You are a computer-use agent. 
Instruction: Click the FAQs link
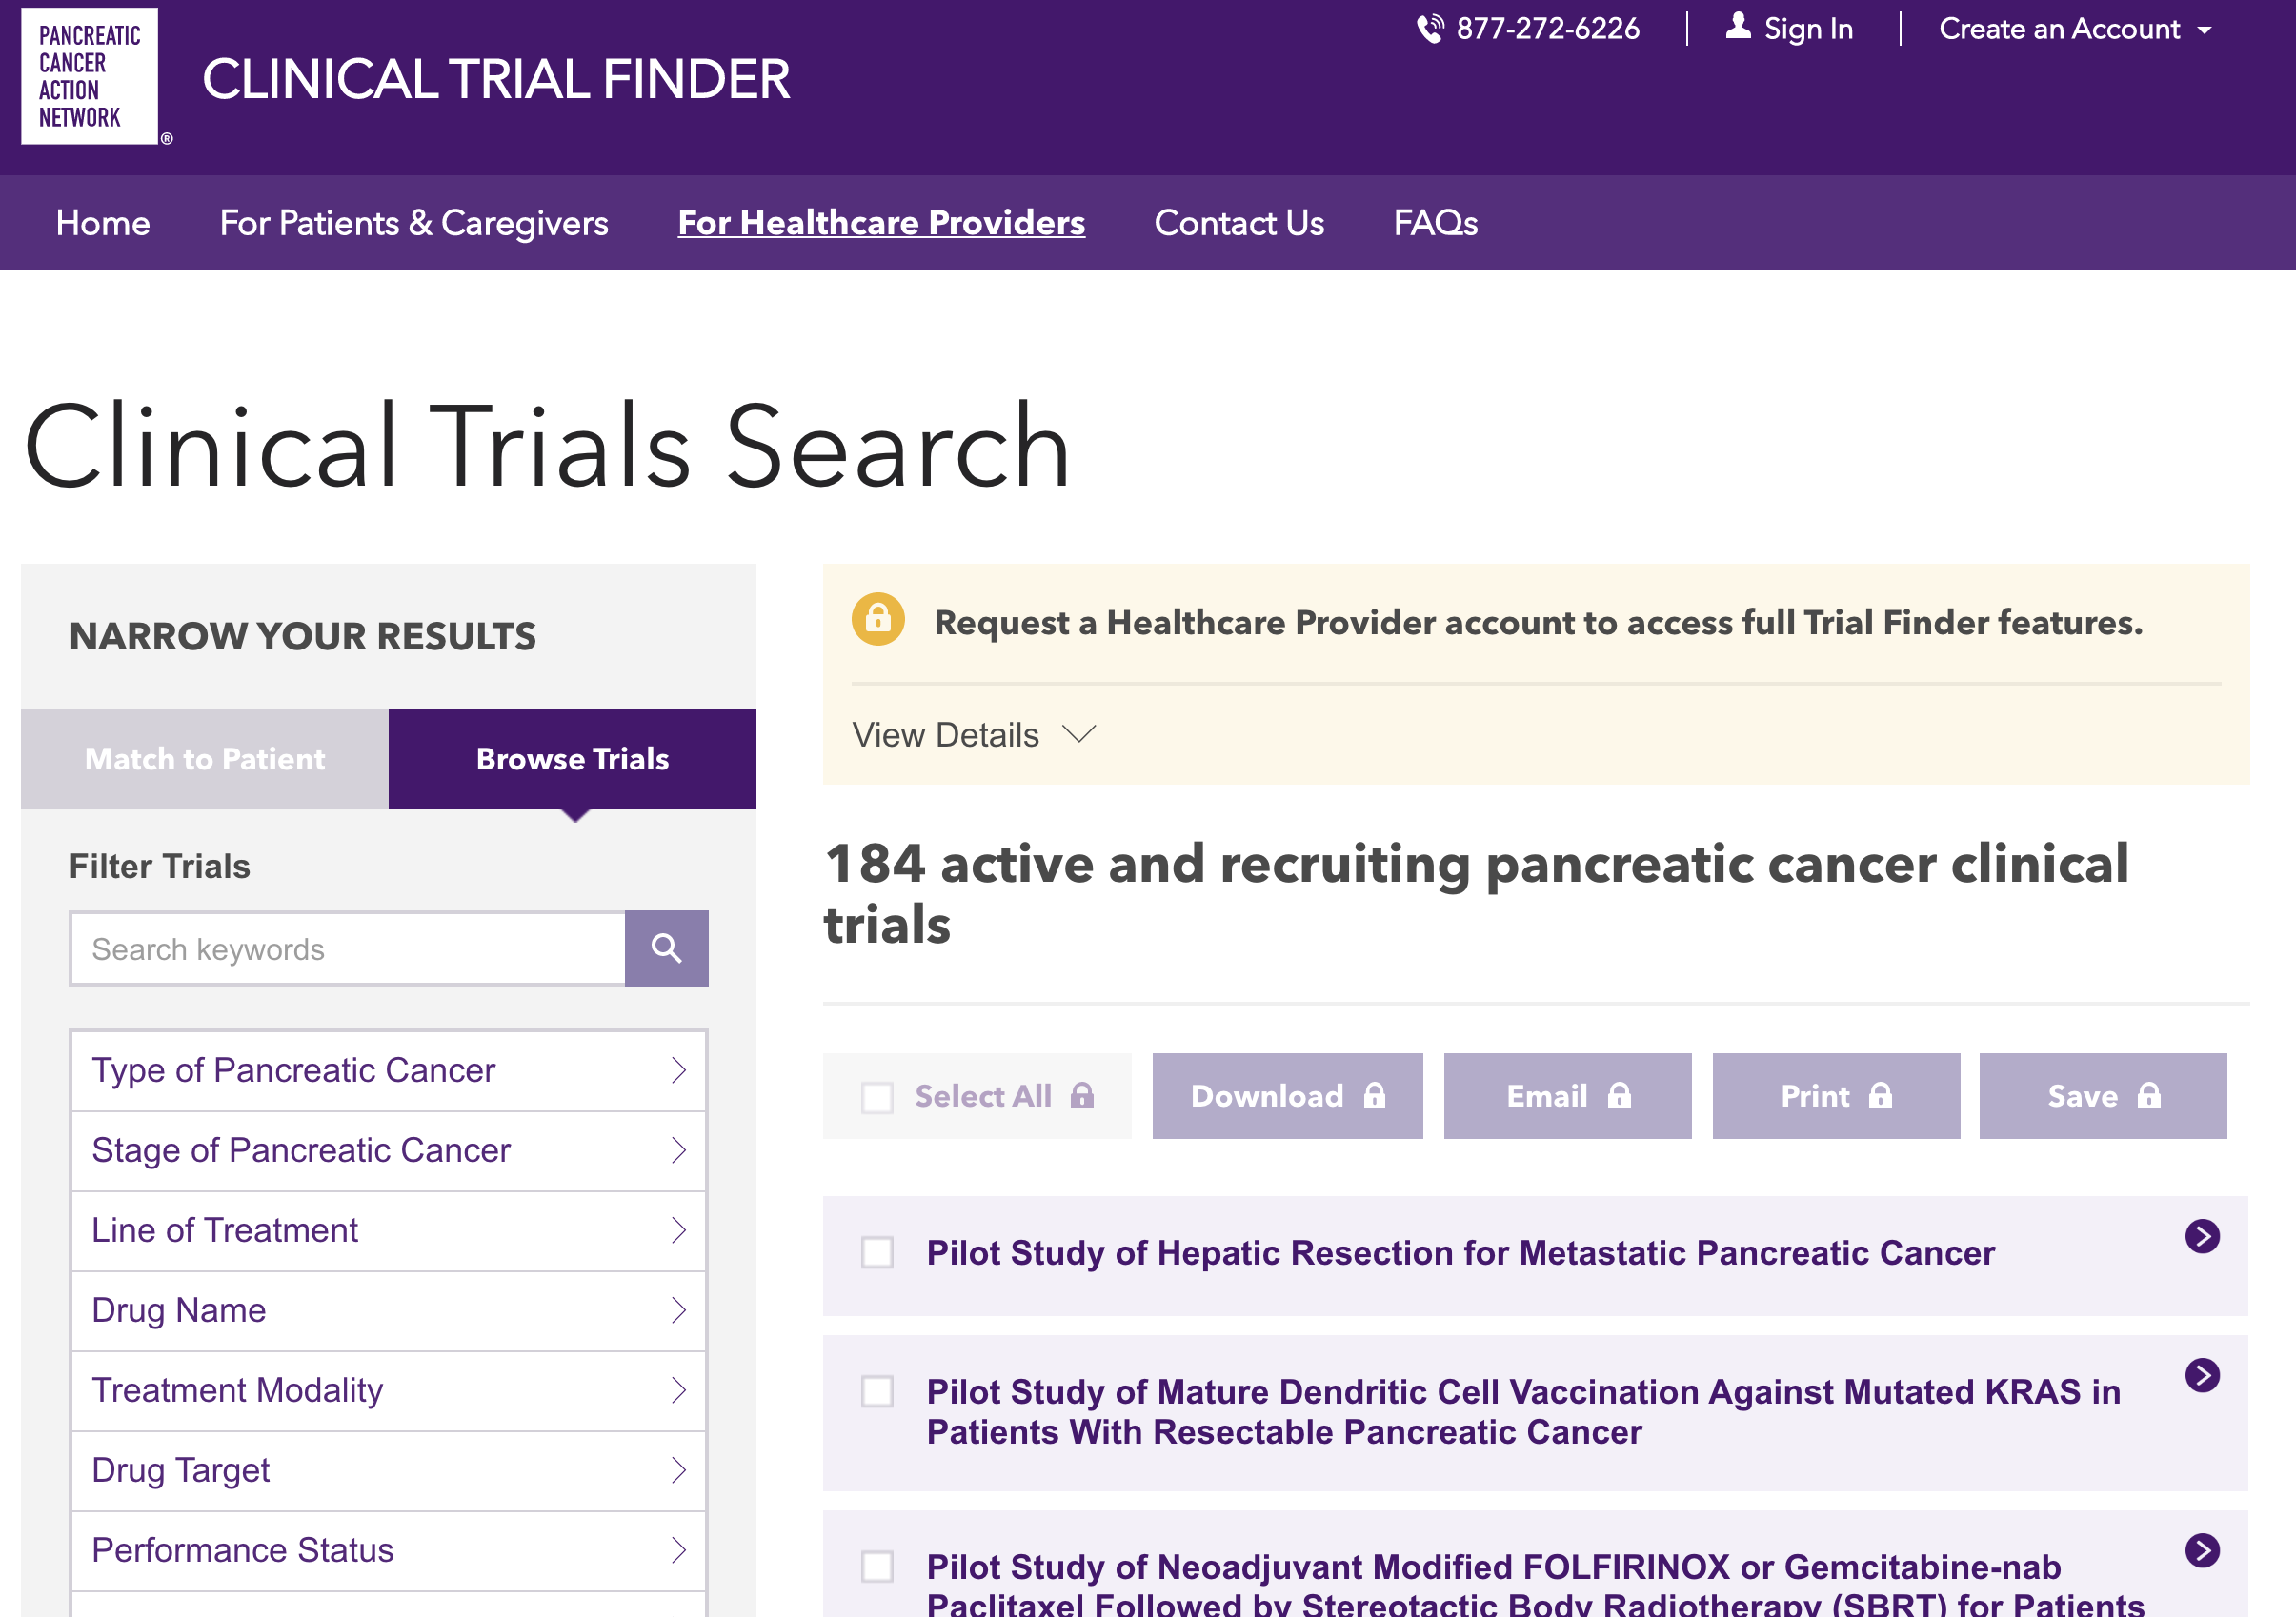pos(1435,223)
